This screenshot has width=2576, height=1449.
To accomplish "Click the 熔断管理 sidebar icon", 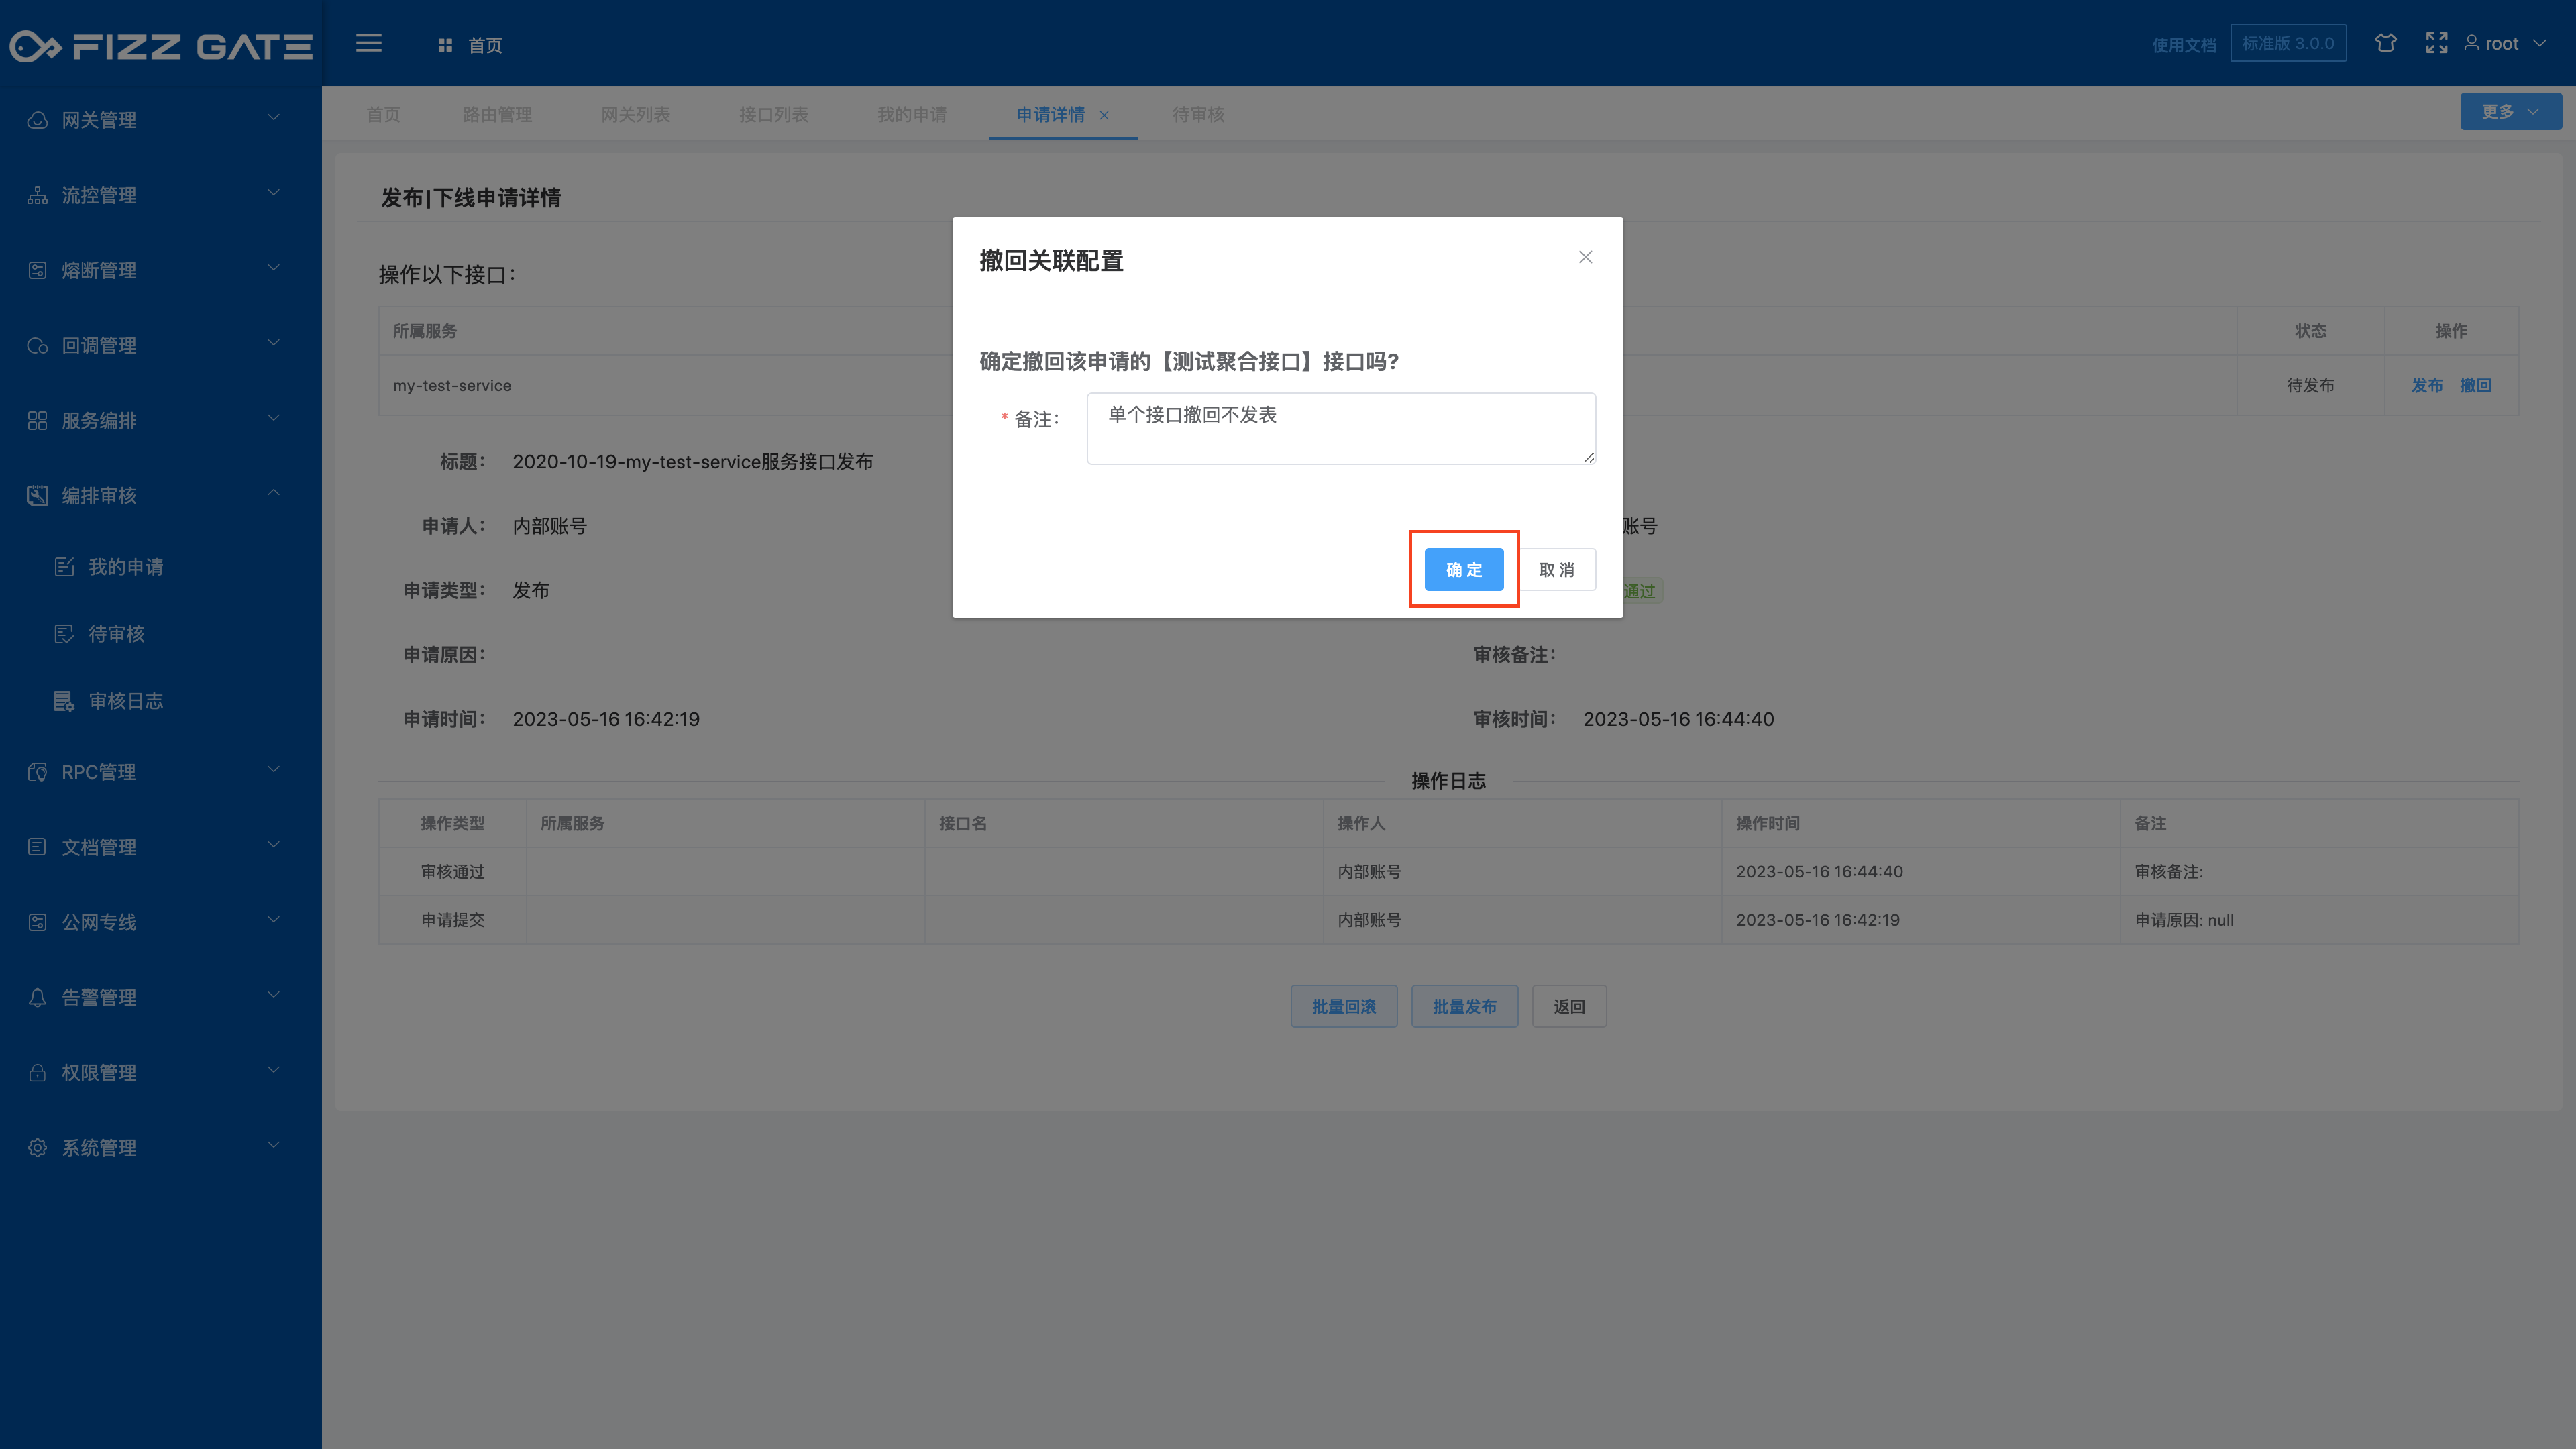I will 37,270.
